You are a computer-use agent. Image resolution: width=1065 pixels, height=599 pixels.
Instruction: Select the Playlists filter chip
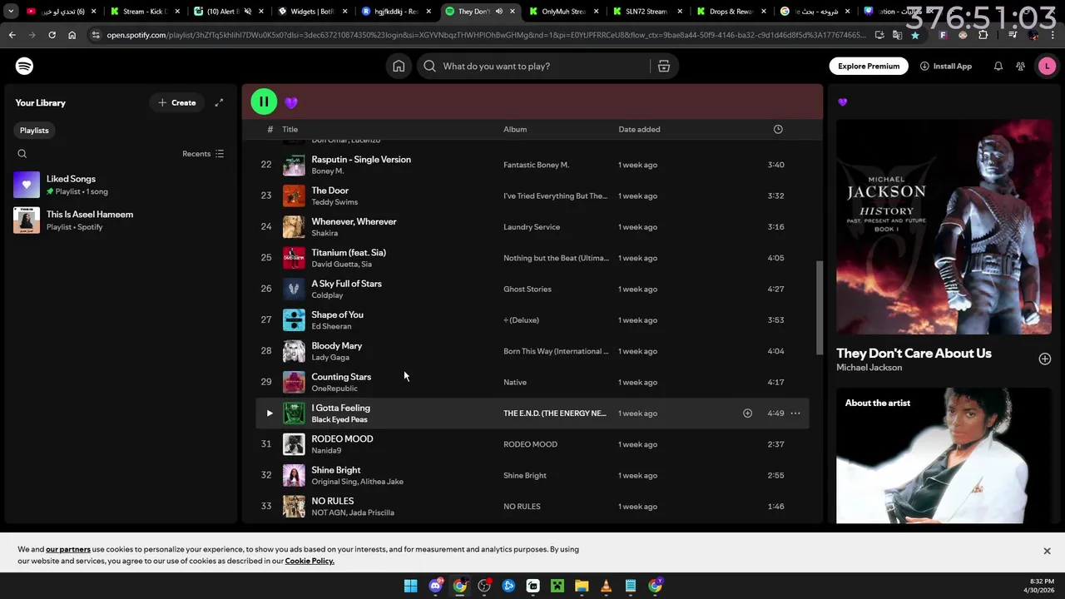pos(34,130)
